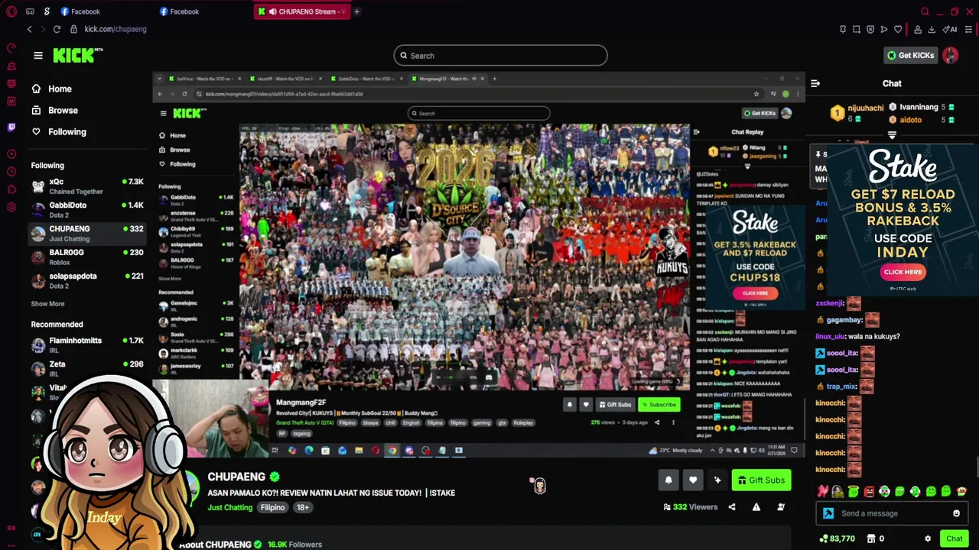Open the Opera AI toolbar button
Screen dimensions: 979x550
click(951, 29)
